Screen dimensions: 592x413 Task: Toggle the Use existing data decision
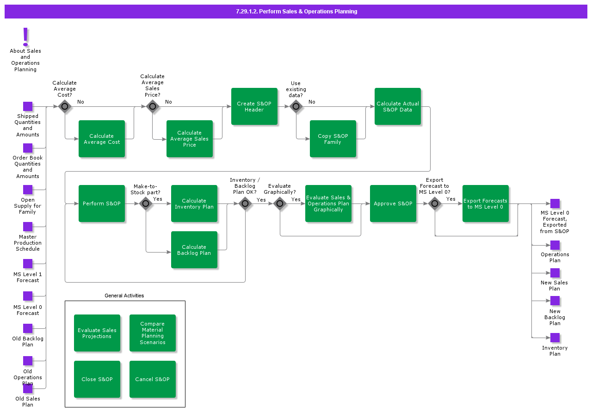click(296, 106)
